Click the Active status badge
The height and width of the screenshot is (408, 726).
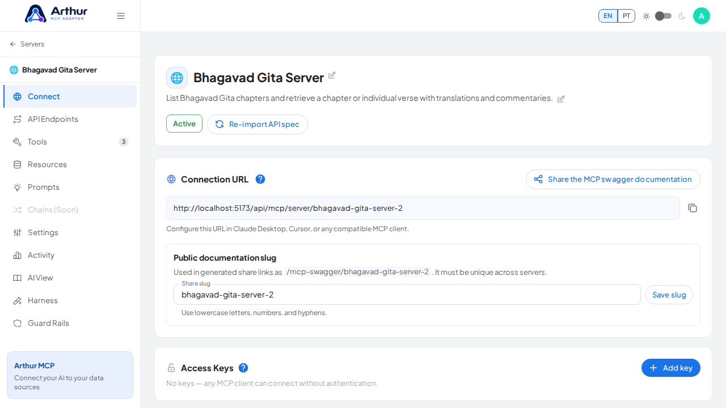(184, 124)
